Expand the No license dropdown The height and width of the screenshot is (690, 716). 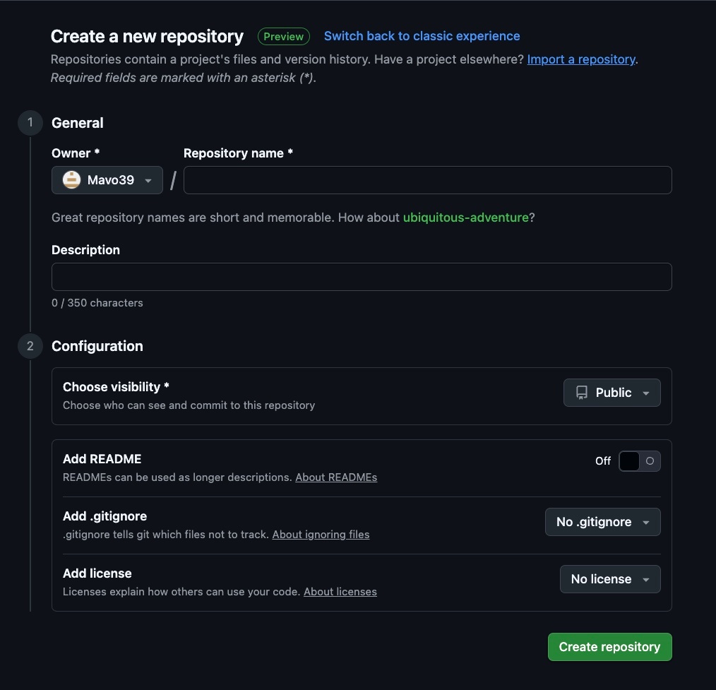[610, 579]
